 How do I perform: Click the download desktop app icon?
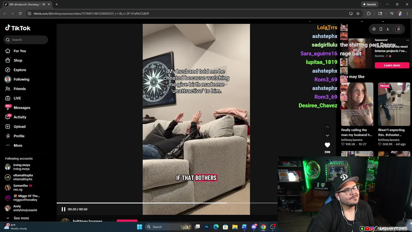[388, 29]
